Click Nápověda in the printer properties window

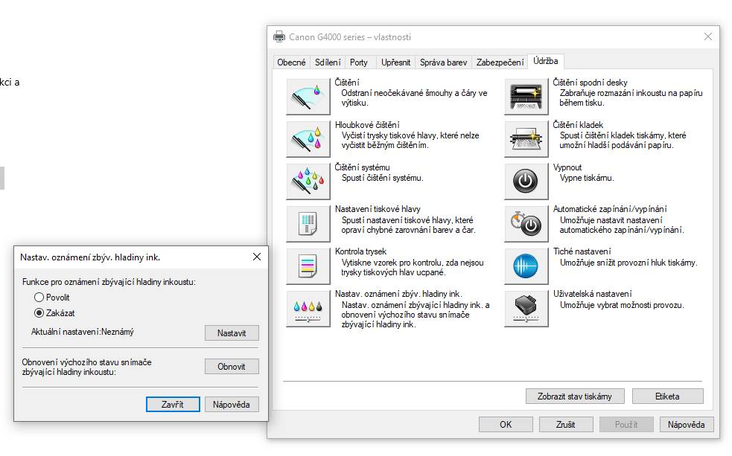[x=687, y=424]
